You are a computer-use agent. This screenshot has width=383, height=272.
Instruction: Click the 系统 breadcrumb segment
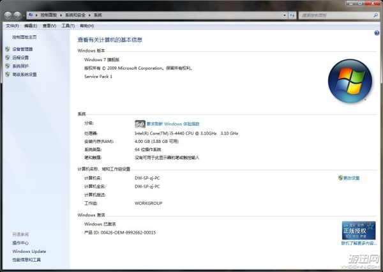coord(98,15)
